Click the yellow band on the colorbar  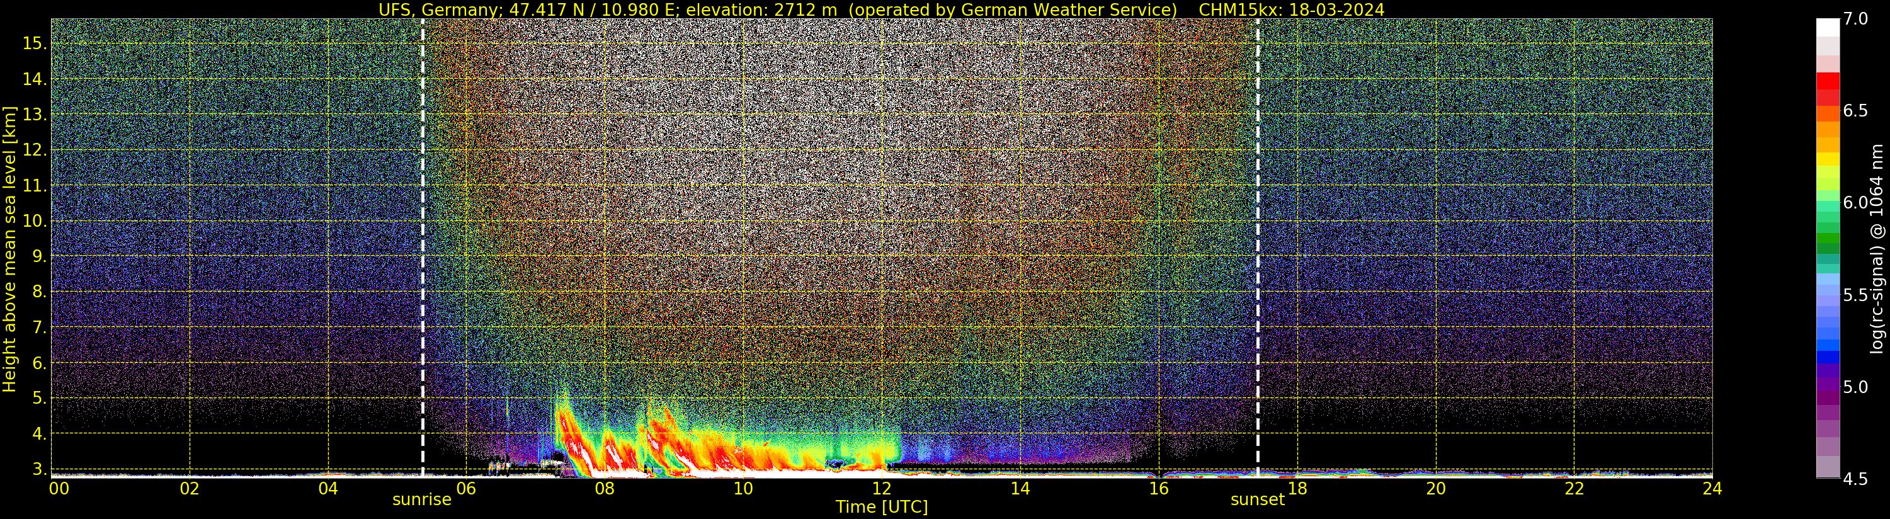[x=1828, y=159]
